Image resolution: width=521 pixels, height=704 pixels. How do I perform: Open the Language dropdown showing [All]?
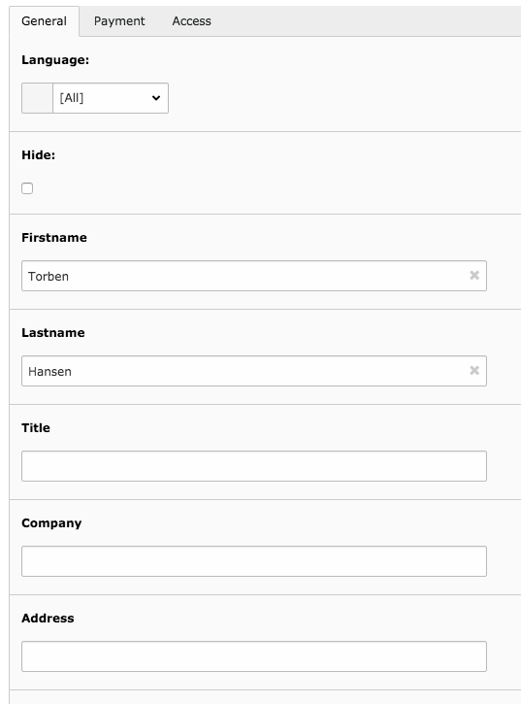pos(111,98)
